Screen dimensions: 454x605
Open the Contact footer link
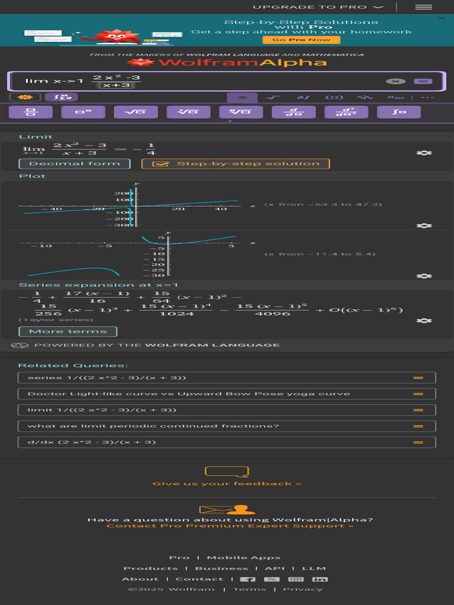199,579
